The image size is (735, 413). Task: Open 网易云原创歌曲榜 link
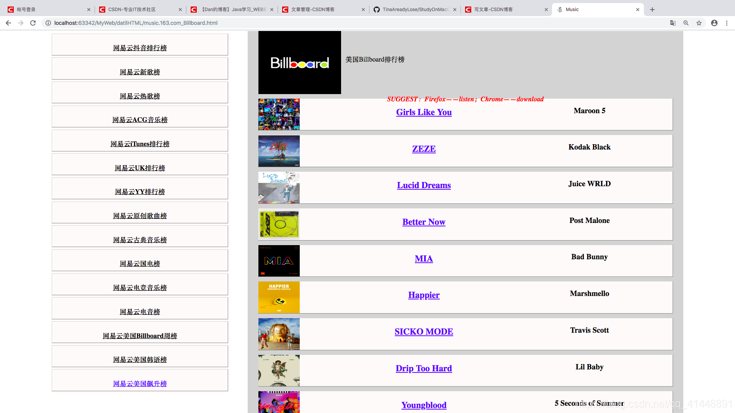point(140,216)
